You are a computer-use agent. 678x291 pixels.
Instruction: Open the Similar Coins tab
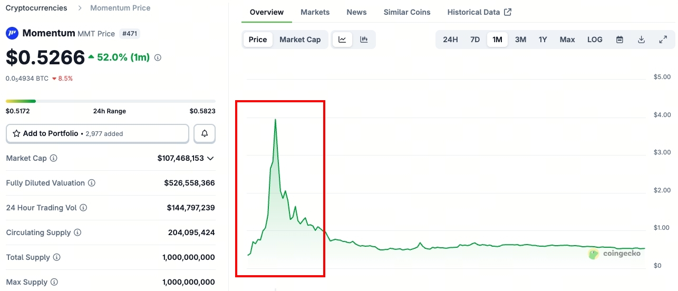pos(407,12)
